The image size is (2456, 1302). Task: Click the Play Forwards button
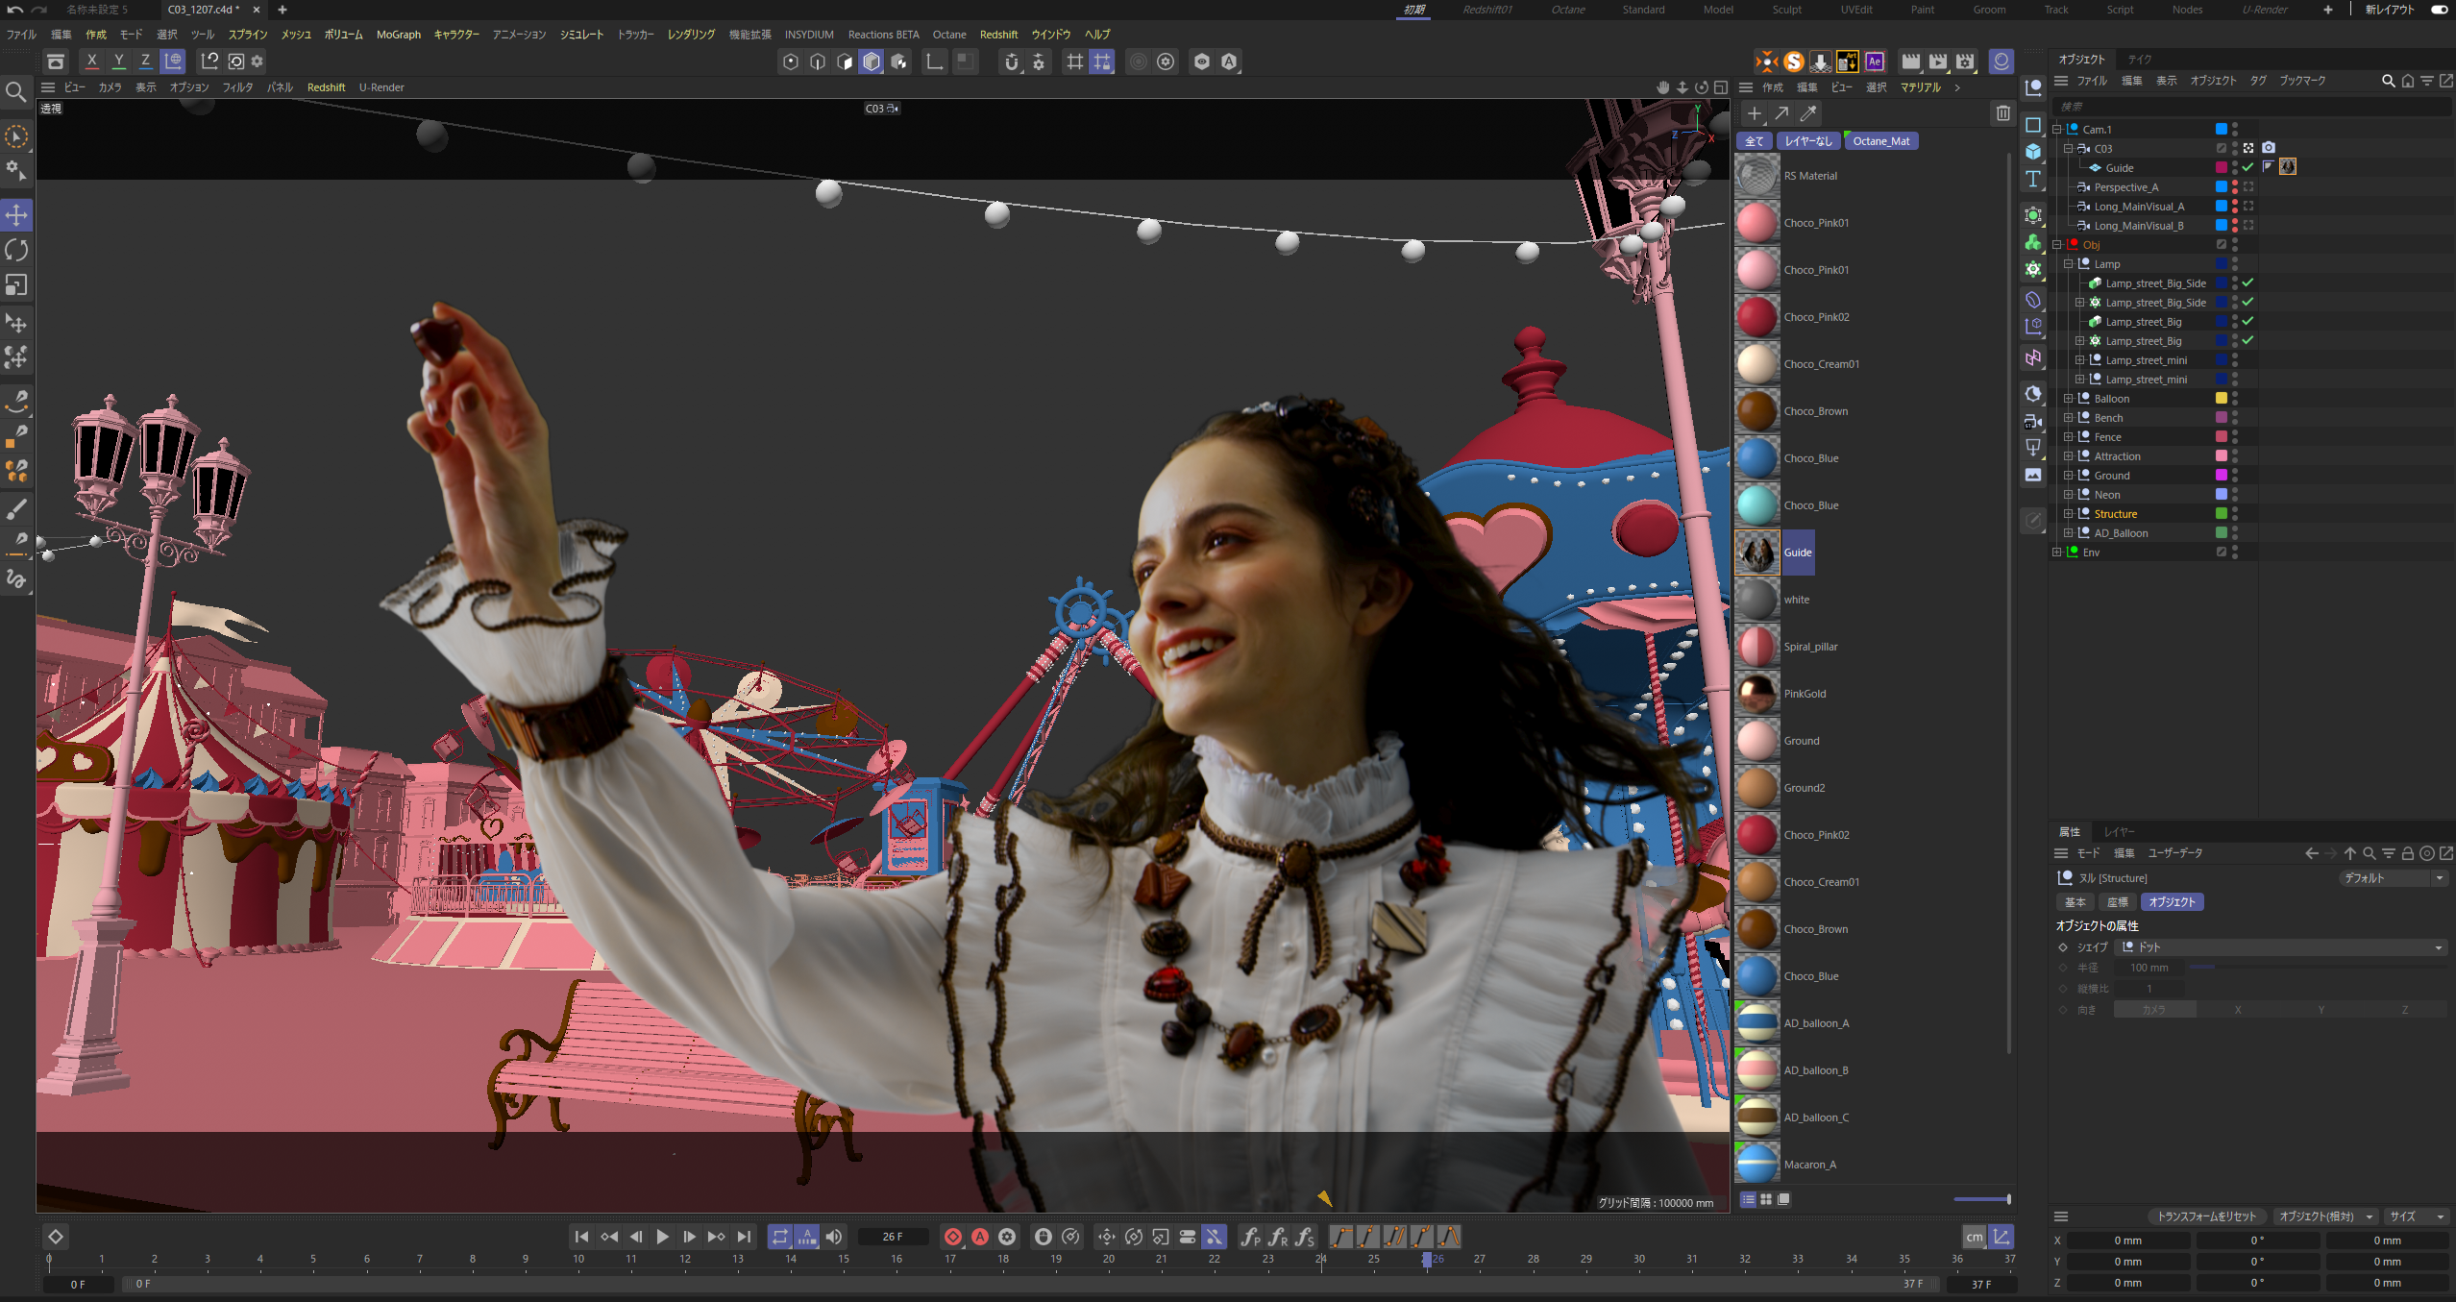[662, 1237]
